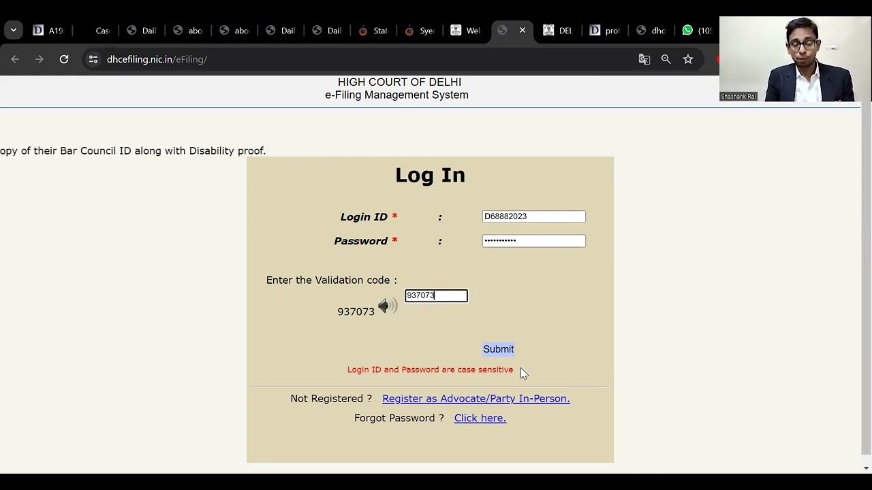
Task: Click the 'HIGH COURT OF DELHI' header text
Action: click(399, 82)
